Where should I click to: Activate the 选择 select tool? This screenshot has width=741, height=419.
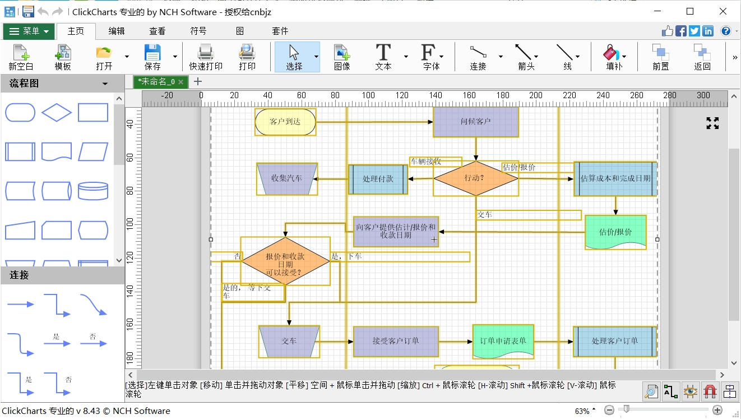[x=294, y=57]
